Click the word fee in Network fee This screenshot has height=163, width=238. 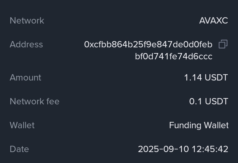point(53,101)
